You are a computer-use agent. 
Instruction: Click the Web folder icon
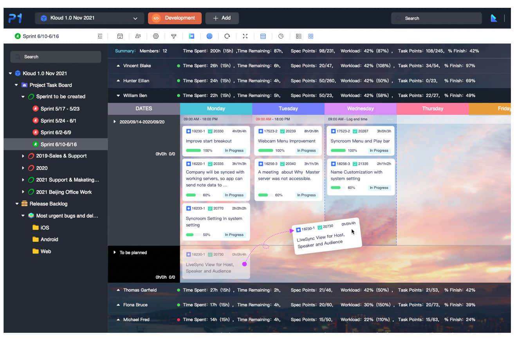coord(36,251)
